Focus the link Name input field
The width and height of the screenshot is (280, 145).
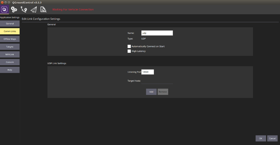157,33
